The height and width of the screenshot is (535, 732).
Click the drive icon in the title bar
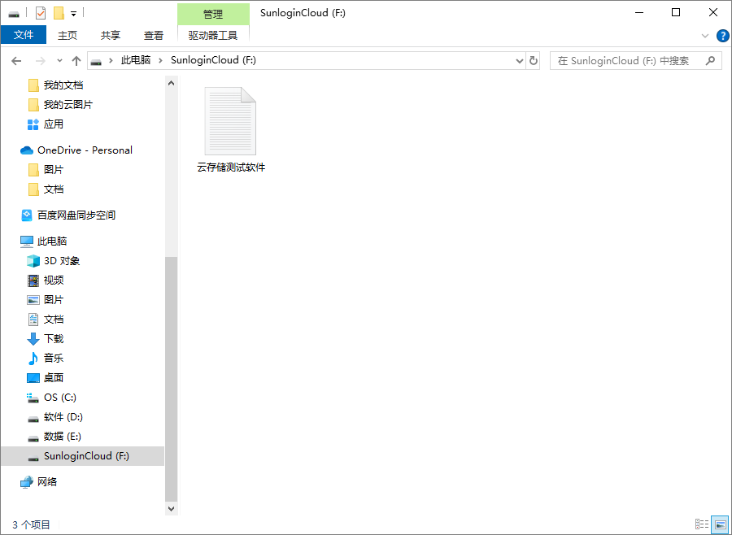(x=14, y=14)
